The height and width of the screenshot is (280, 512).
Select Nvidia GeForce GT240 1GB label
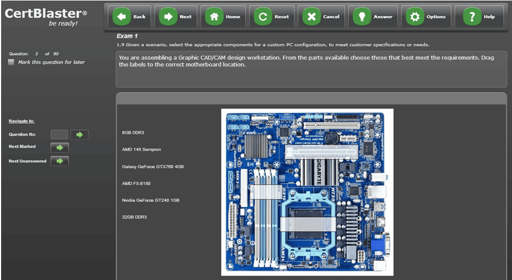pyautogui.click(x=151, y=200)
